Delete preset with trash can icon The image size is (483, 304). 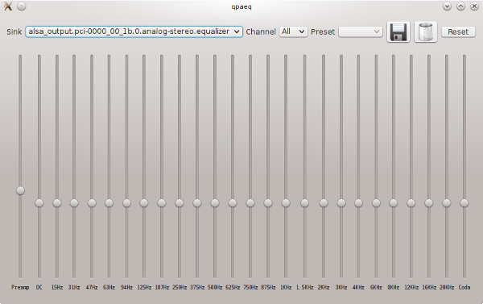pos(426,31)
